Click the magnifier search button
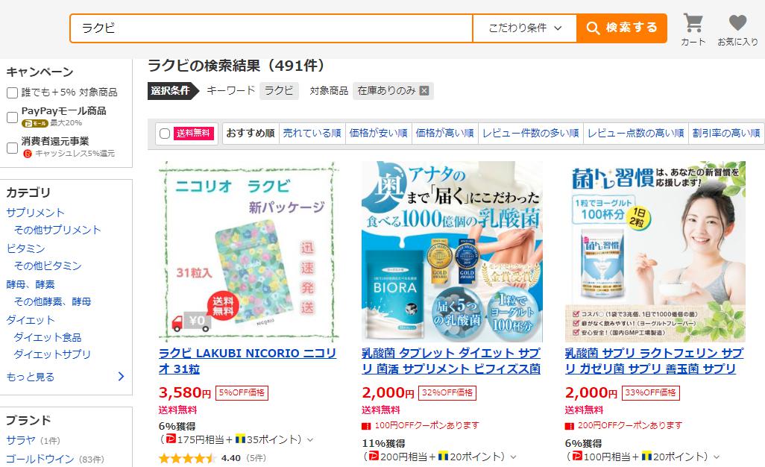The height and width of the screenshot is (467, 765). (622, 28)
